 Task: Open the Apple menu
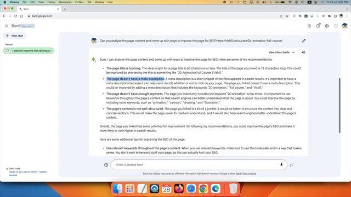pyautogui.click(x=5, y=2)
